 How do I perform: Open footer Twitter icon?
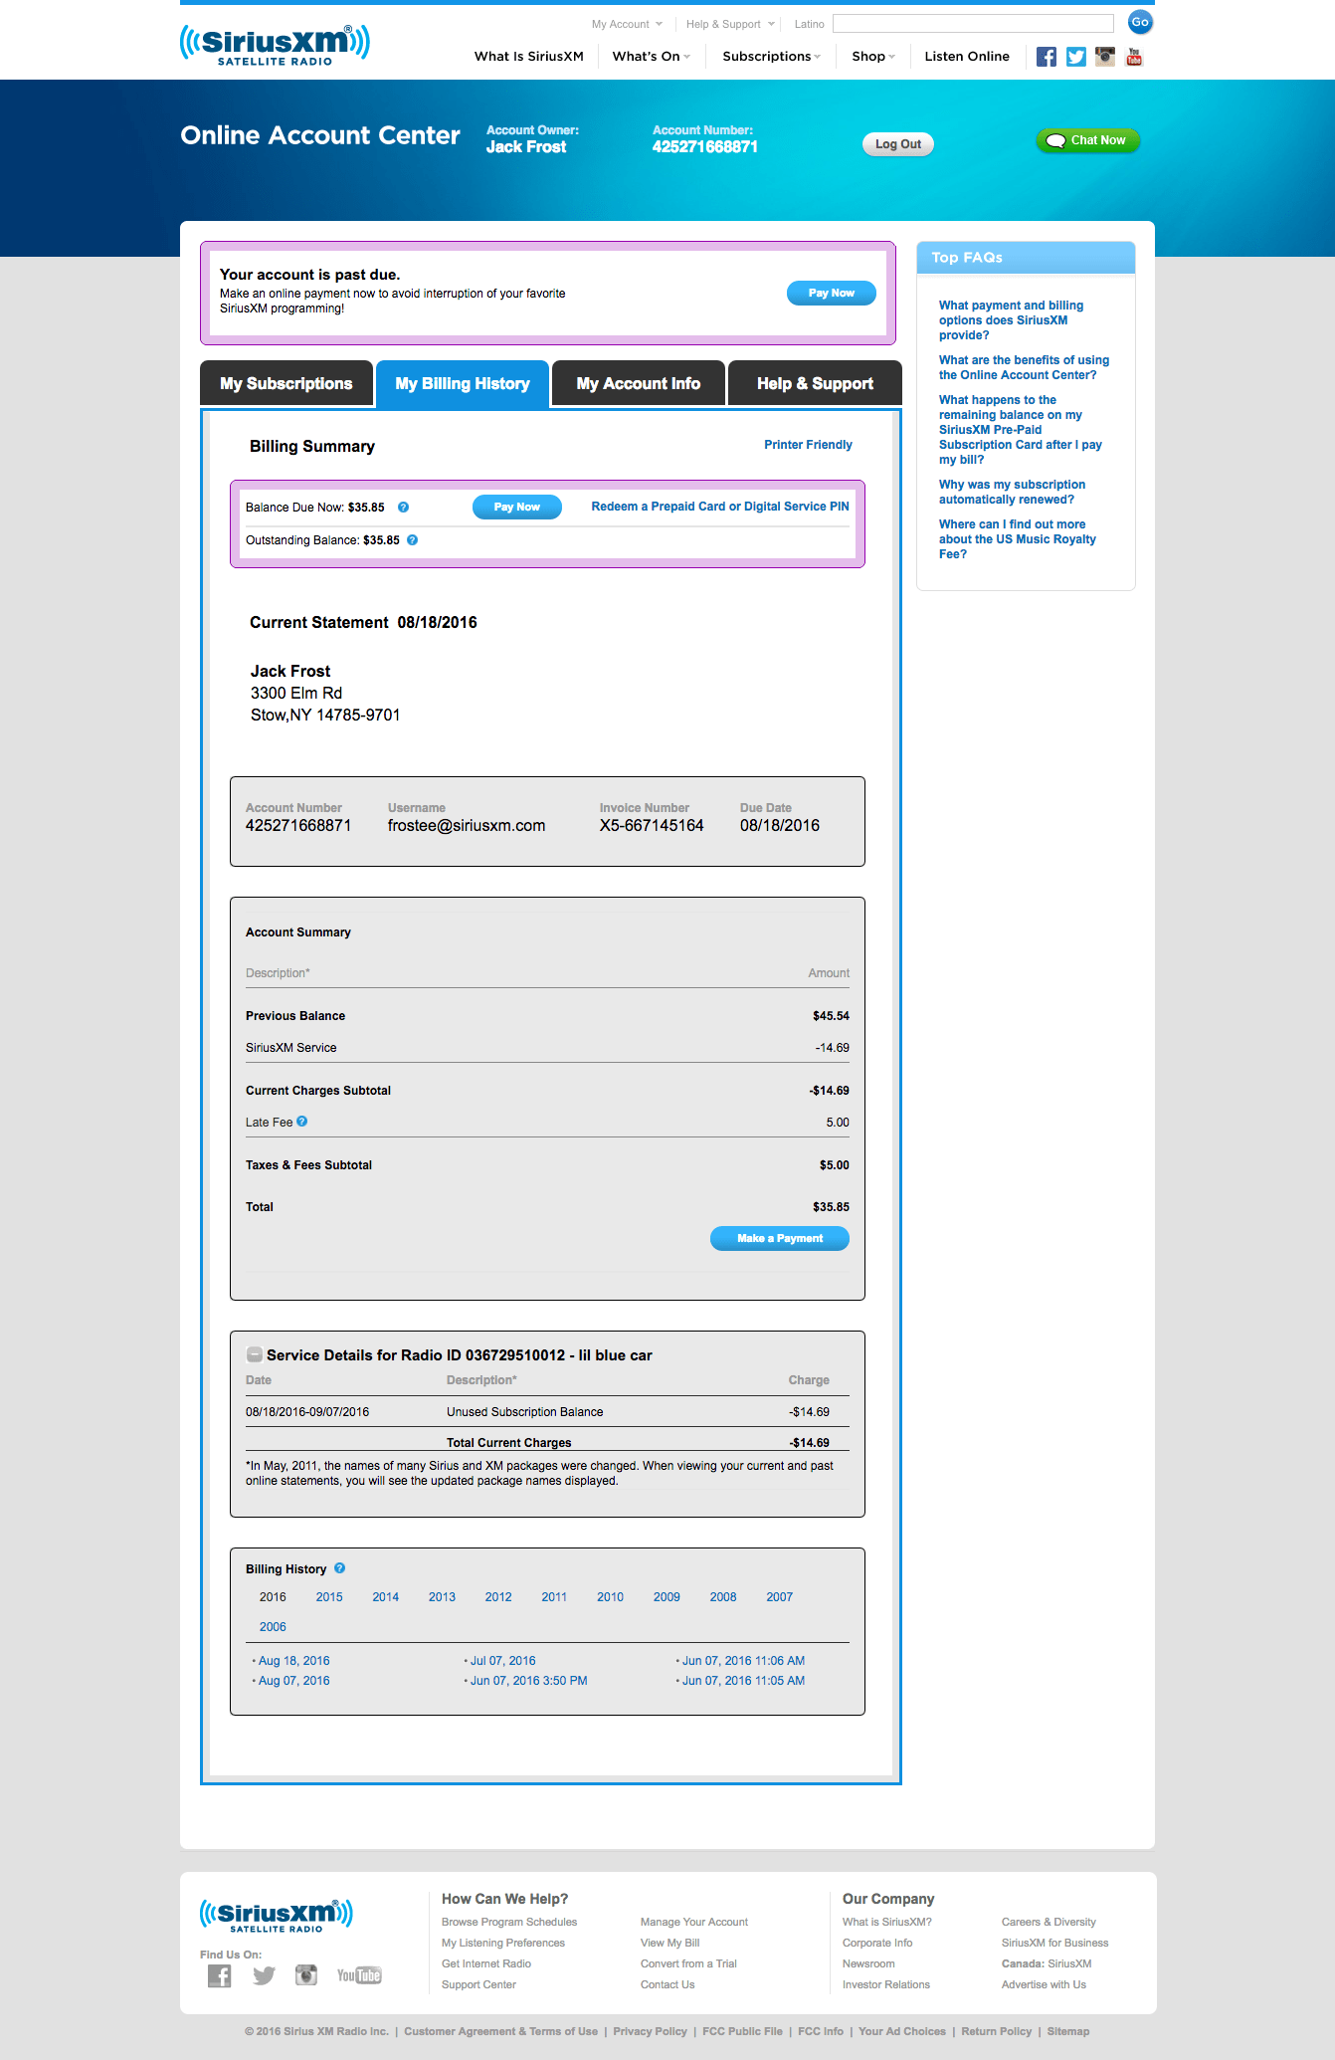(264, 1975)
